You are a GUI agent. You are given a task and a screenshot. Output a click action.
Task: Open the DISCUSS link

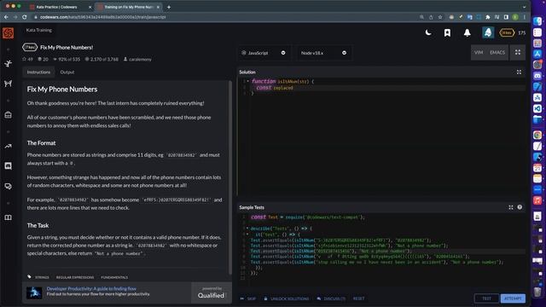331,298
